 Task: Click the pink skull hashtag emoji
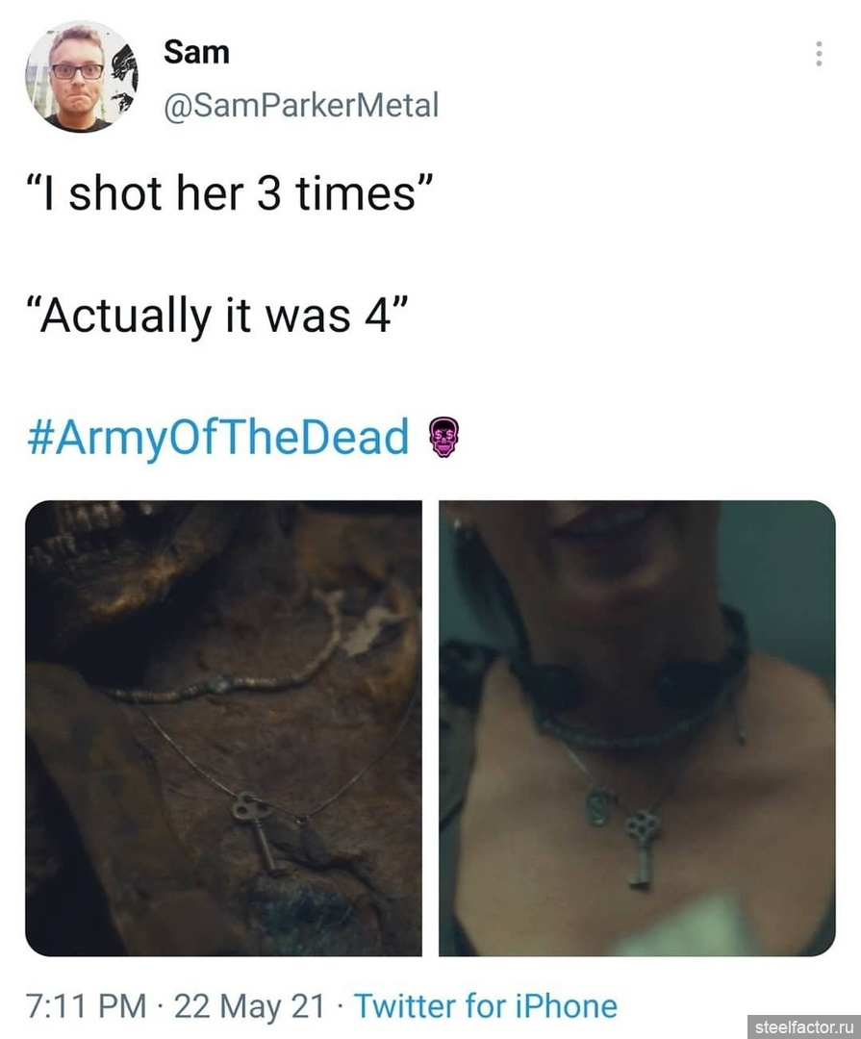(x=444, y=438)
